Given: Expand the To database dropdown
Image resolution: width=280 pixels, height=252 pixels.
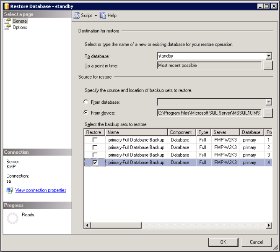Looking at the screenshot, I should point(269,56).
